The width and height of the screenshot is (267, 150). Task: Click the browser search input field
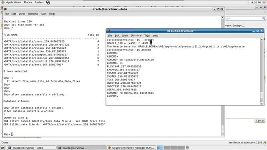[x=244, y=18]
